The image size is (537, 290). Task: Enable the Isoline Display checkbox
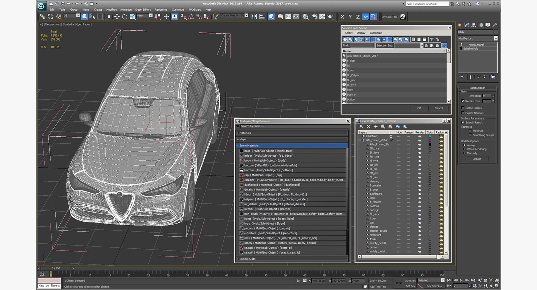(x=463, y=108)
